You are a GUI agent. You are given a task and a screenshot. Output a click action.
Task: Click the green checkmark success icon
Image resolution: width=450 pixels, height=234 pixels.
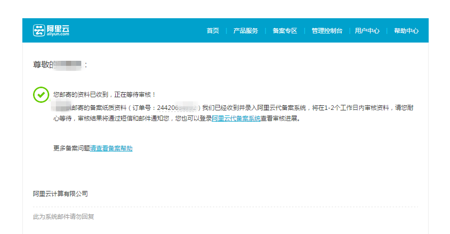point(41,95)
